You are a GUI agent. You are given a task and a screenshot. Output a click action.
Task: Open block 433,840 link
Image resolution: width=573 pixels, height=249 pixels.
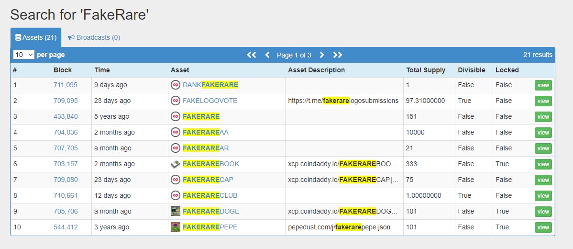66,116
